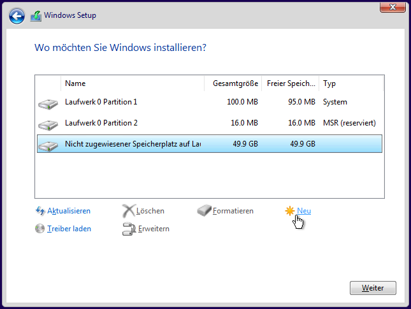Viewport: 411px width, 309px height.
Task: Click the 100.0 MB total size cell
Action: coord(242,102)
